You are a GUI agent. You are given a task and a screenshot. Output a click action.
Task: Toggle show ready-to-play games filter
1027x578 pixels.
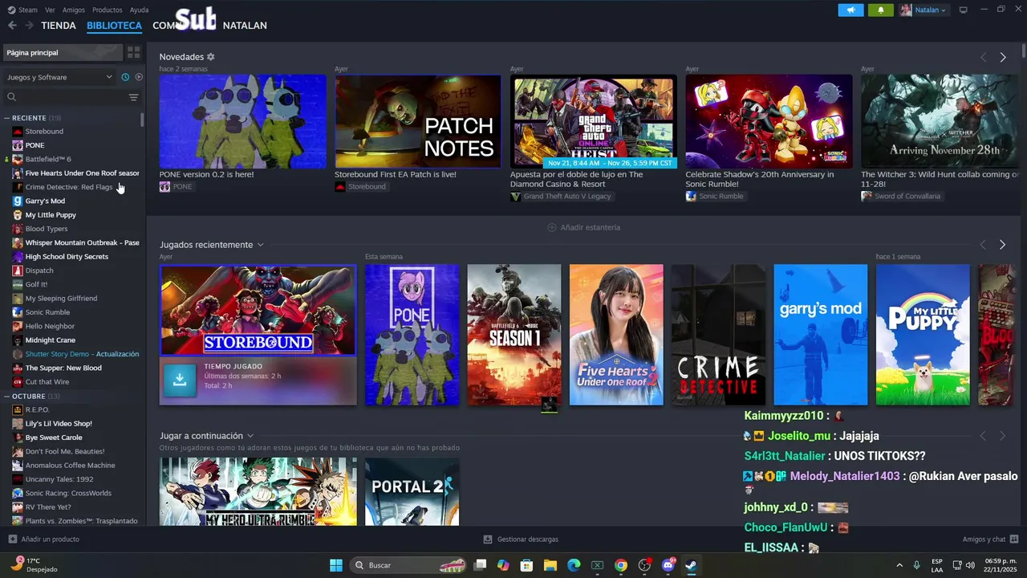139,77
